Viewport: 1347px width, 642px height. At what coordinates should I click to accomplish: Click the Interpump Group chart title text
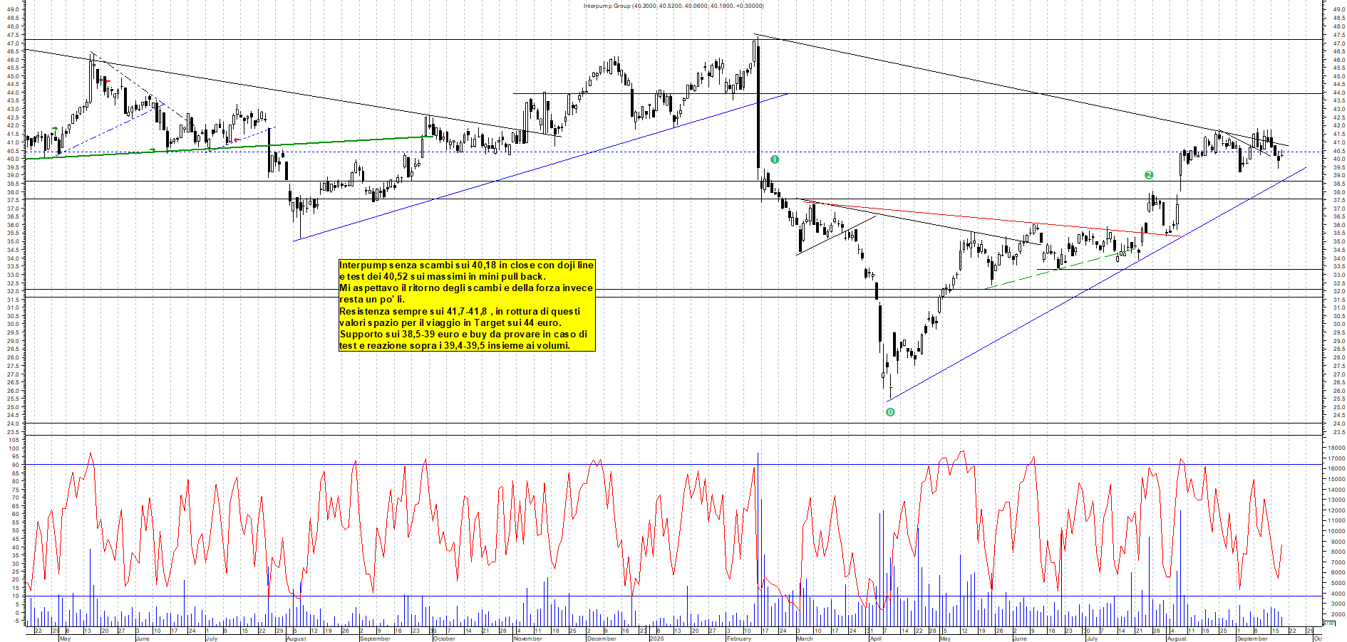[673, 6]
